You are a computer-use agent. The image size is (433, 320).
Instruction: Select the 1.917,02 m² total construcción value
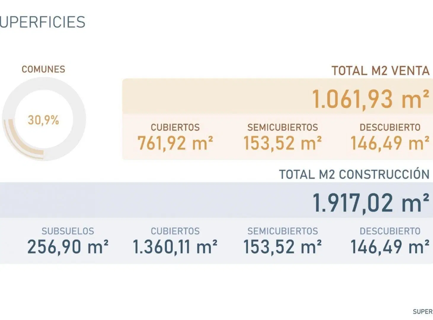pyautogui.click(x=371, y=203)
